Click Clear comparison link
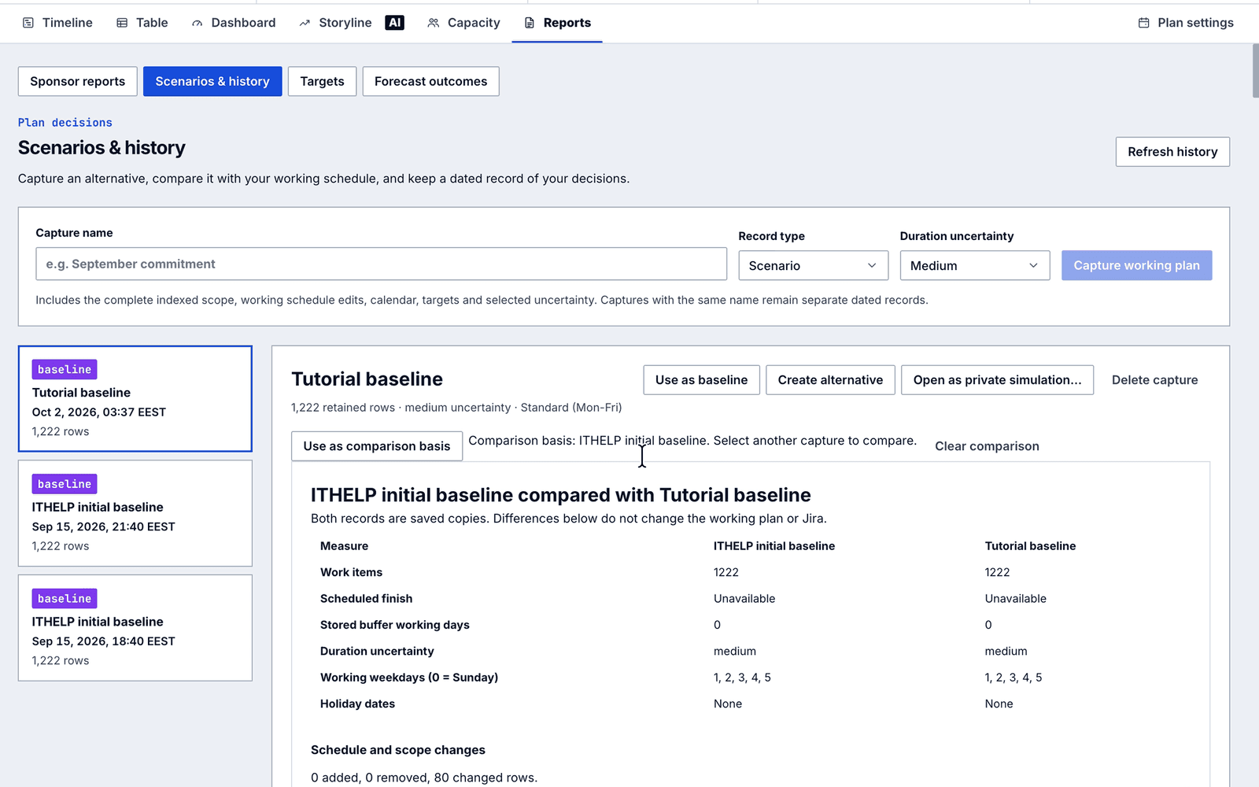1259x787 pixels. coord(987,446)
